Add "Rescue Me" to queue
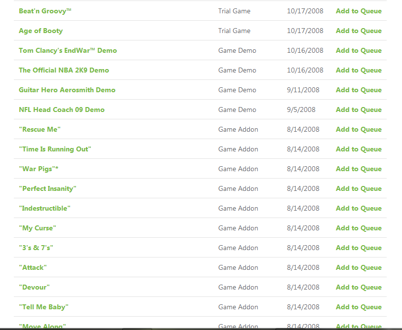 point(359,129)
